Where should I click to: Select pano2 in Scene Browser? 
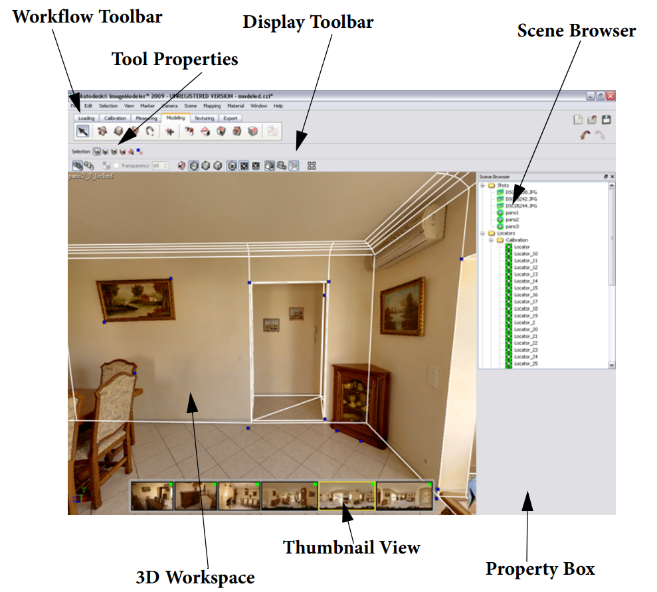pyautogui.click(x=512, y=220)
